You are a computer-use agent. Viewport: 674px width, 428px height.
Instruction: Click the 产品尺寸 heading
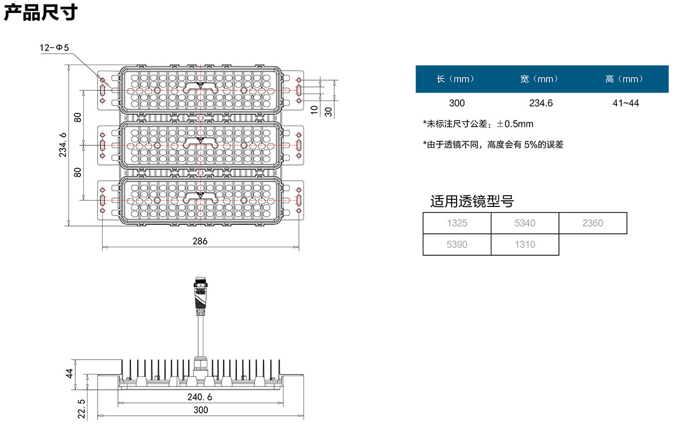[x=40, y=12]
